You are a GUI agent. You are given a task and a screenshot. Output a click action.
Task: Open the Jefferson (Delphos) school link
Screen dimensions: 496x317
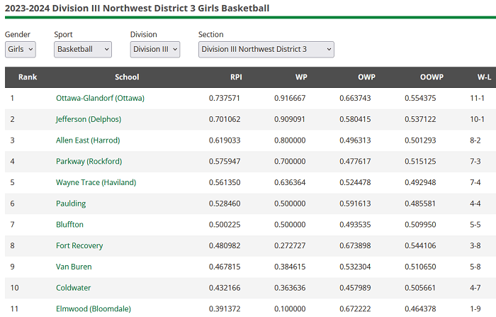click(x=89, y=119)
